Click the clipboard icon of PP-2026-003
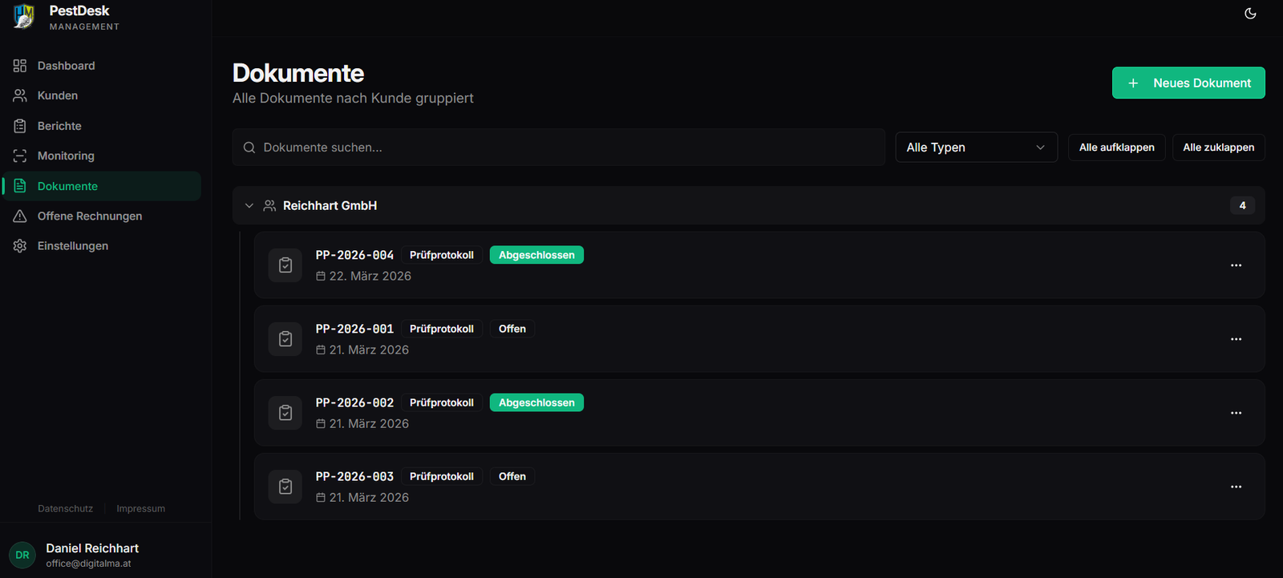Viewport: 1283px width, 578px height. [x=285, y=487]
